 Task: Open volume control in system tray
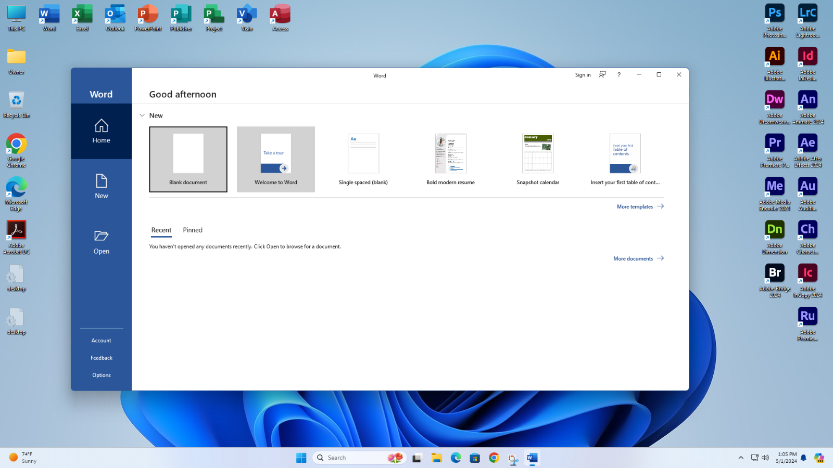pyautogui.click(x=765, y=458)
